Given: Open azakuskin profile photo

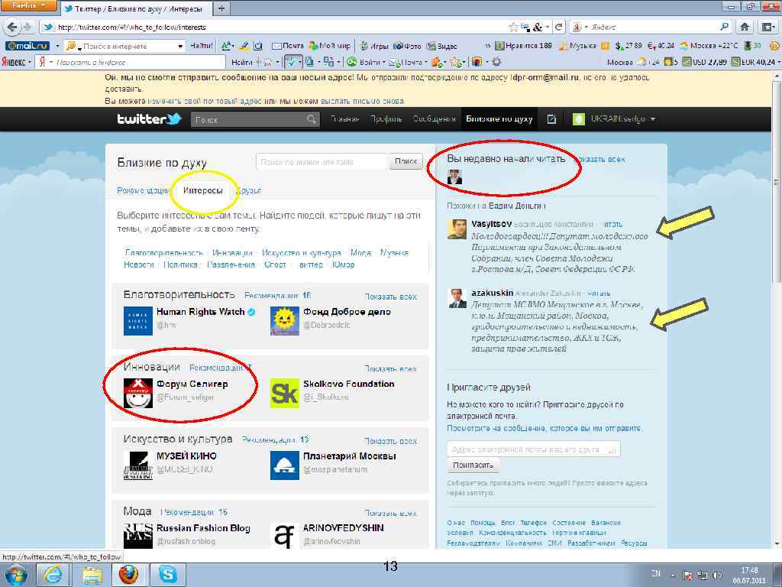Looking at the screenshot, I should coord(457,299).
